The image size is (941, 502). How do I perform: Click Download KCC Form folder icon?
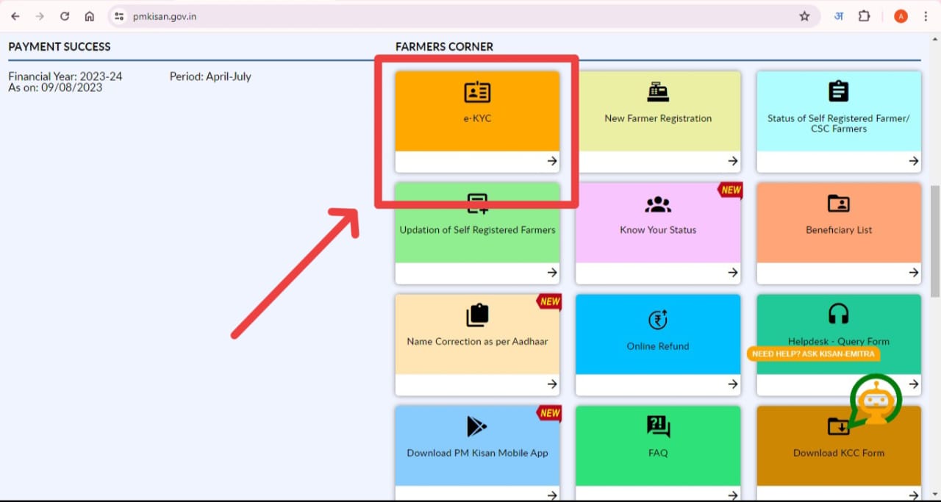click(838, 426)
